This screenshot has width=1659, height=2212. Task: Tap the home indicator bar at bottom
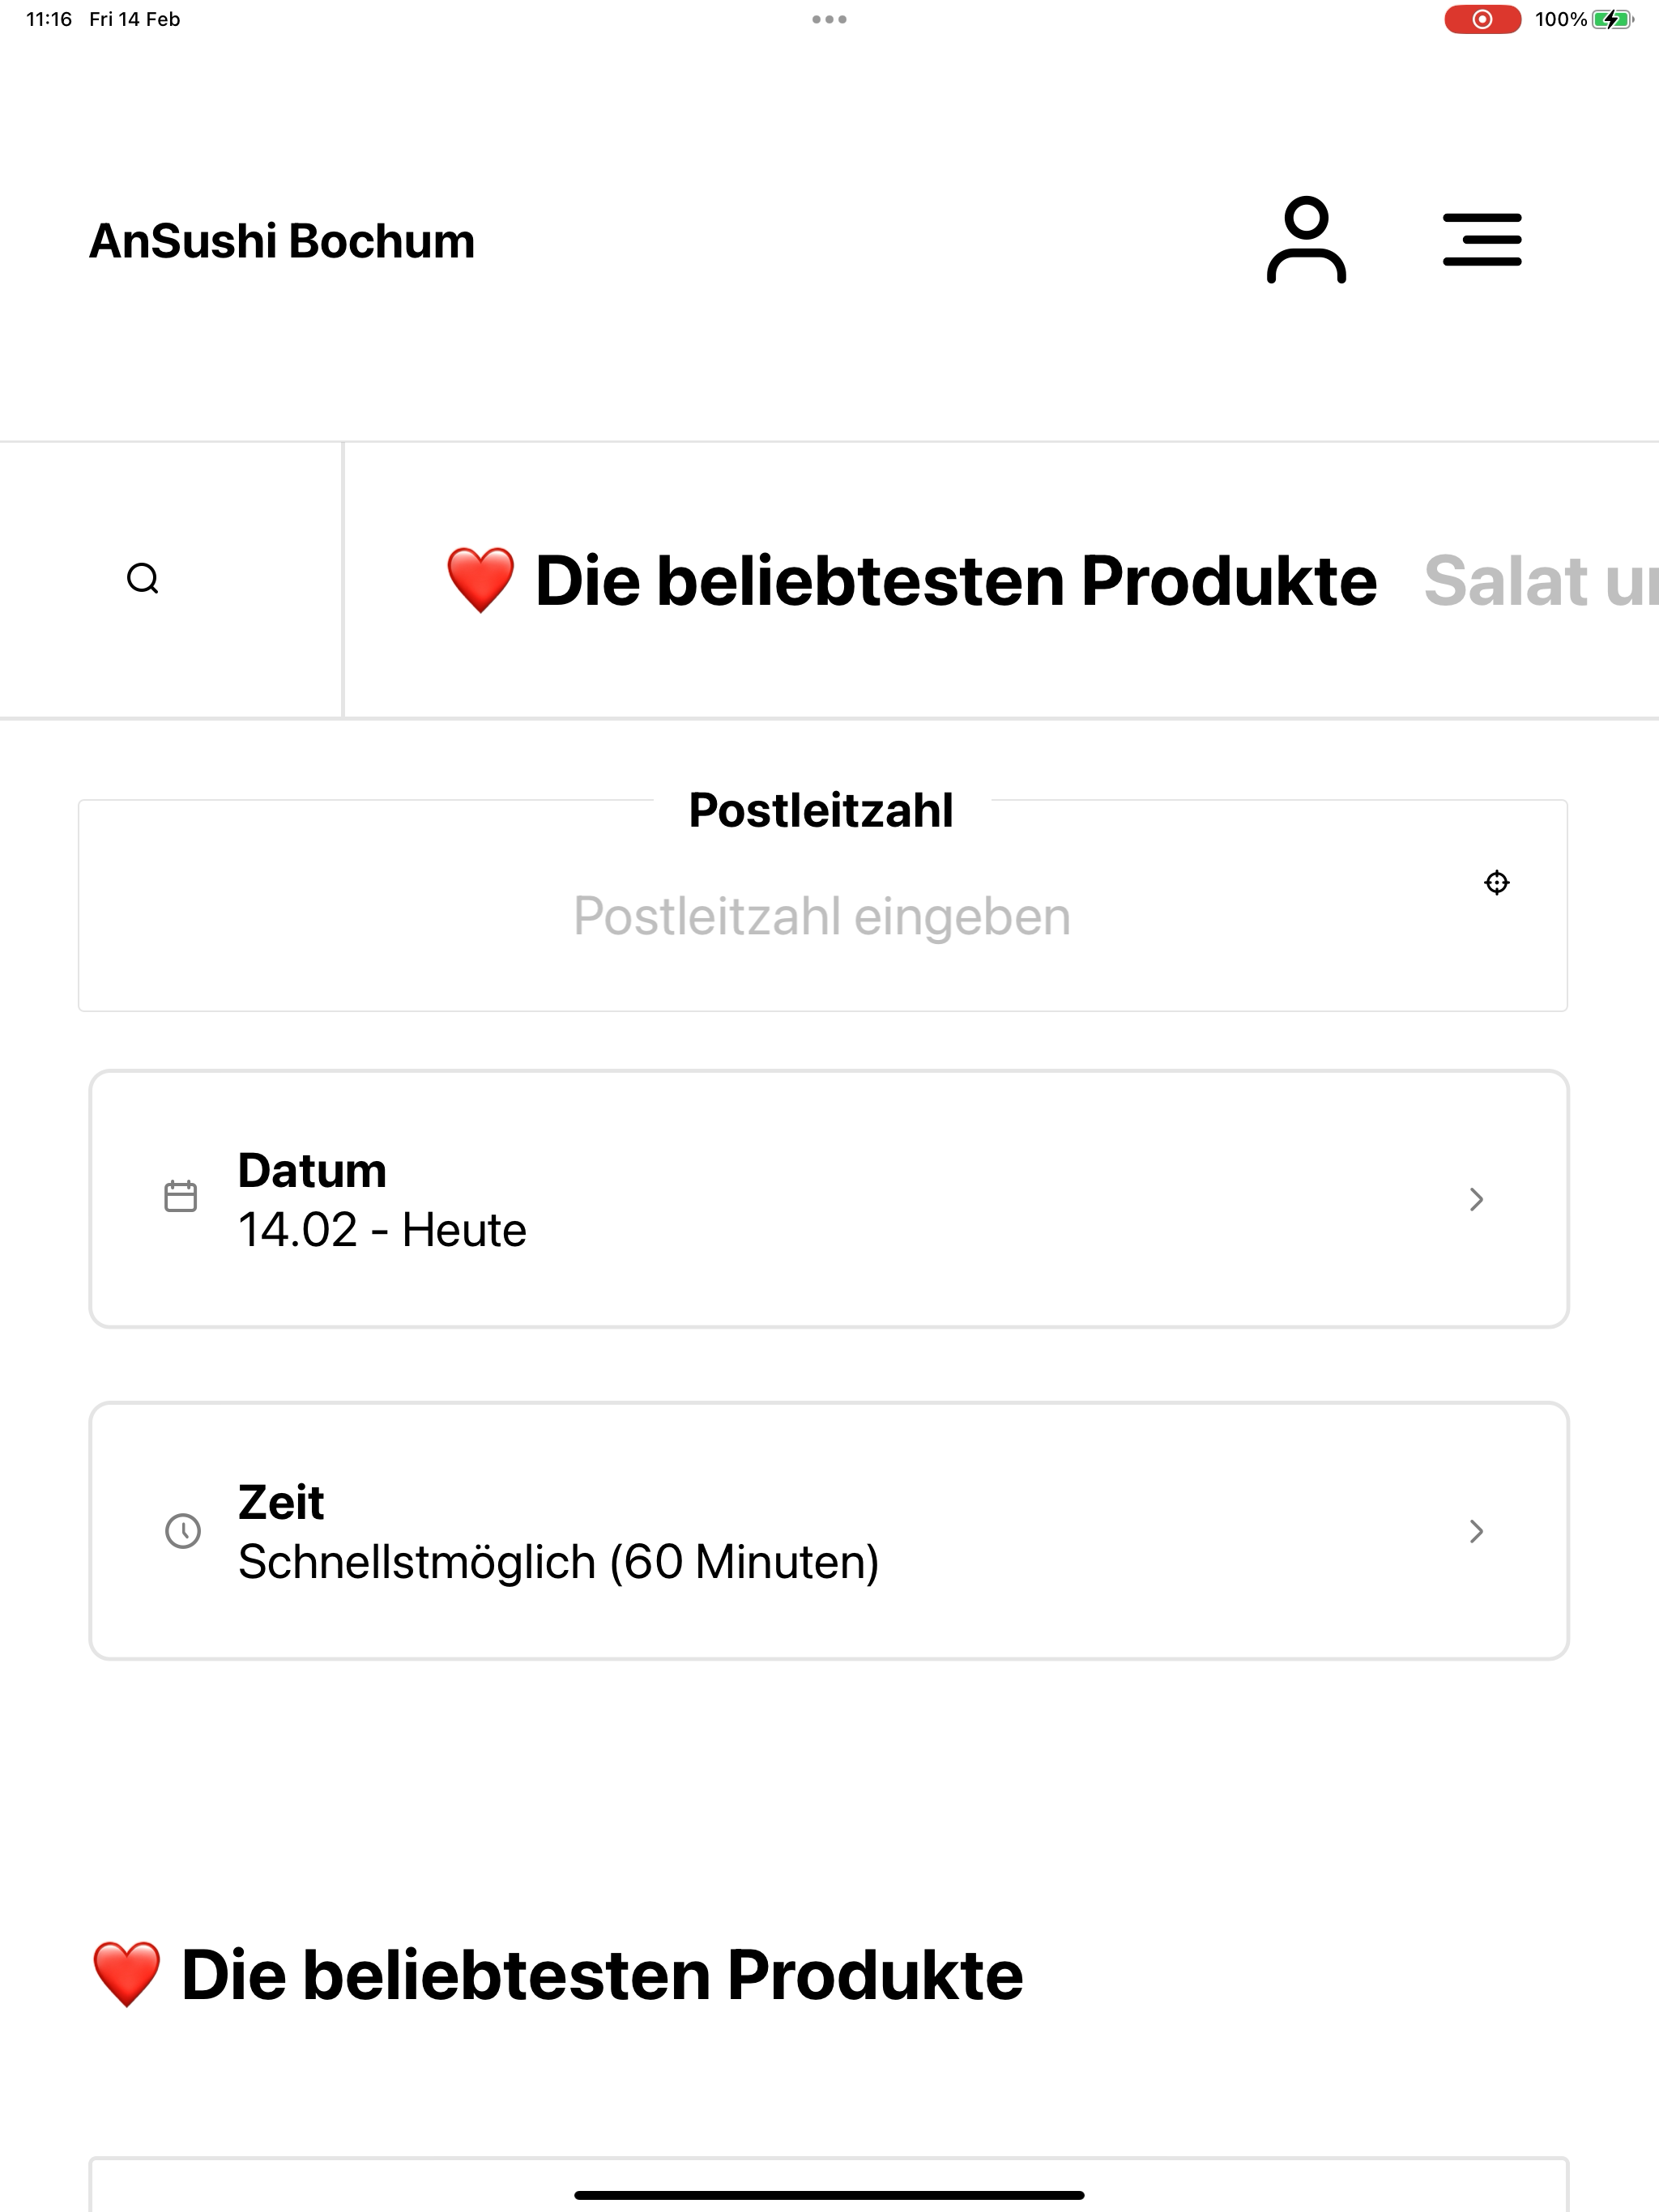(829, 2195)
